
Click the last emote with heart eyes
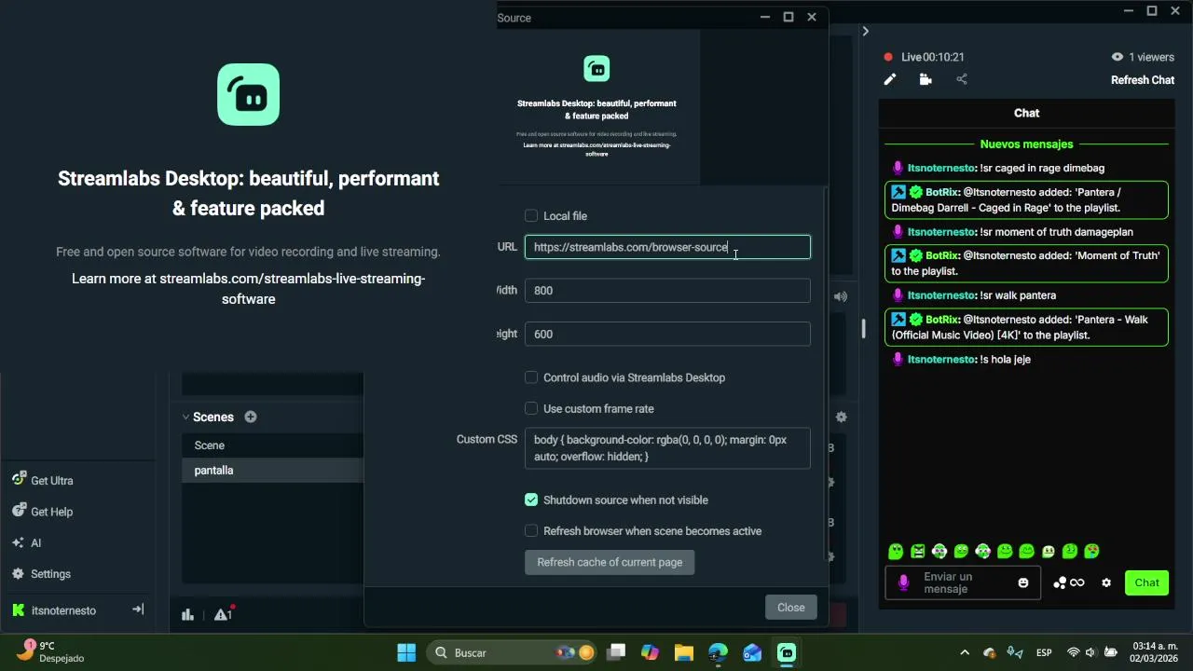[1092, 552]
